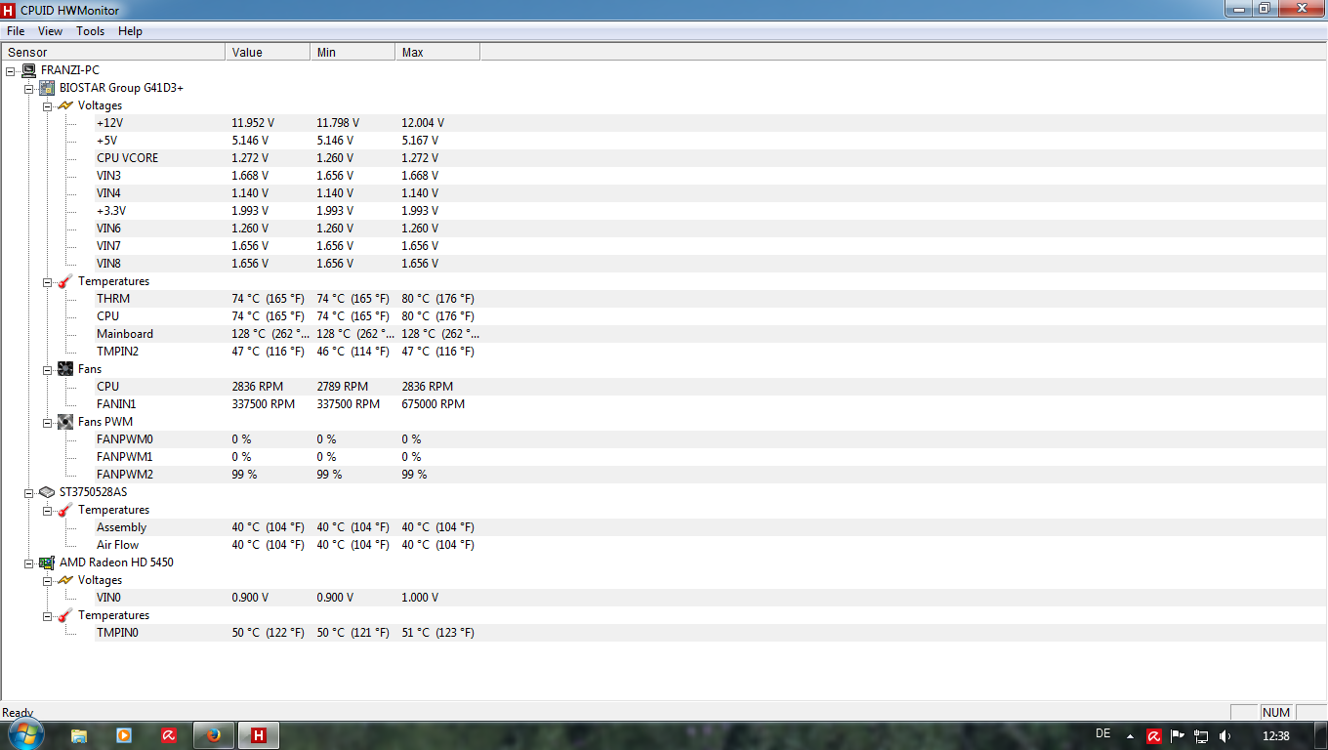
Task: Collapse the Fans PWM branch
Action: point(47,422)
